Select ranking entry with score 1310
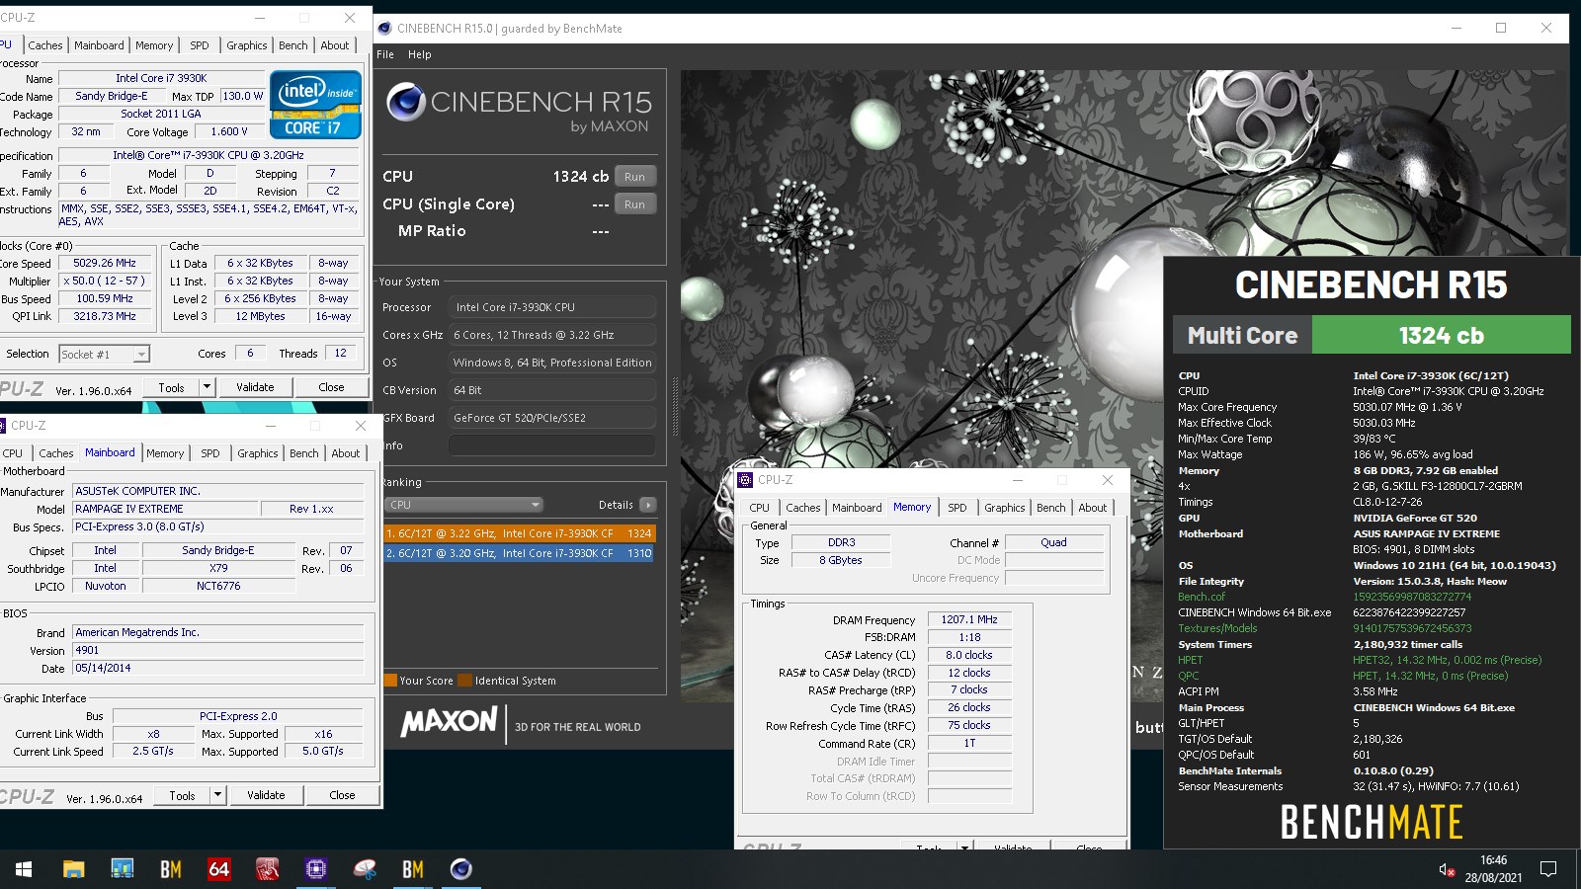This screenshot has height=889, width=1581. [519, 553]
